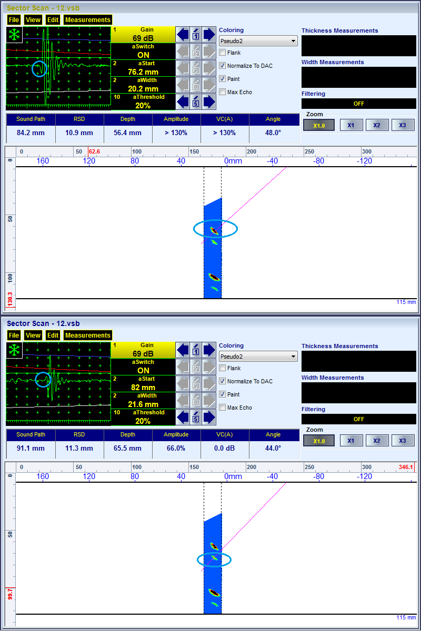The height and width of the screenshot is (631, 421).
Task: Open View menu in upper window
Action: [33, 20]
